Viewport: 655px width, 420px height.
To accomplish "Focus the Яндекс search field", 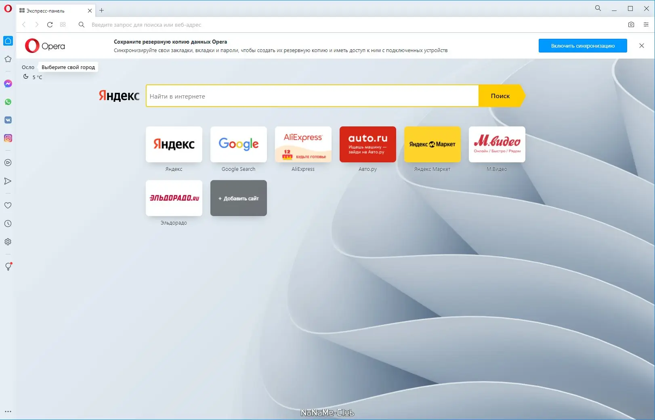I will click(313, 96).
